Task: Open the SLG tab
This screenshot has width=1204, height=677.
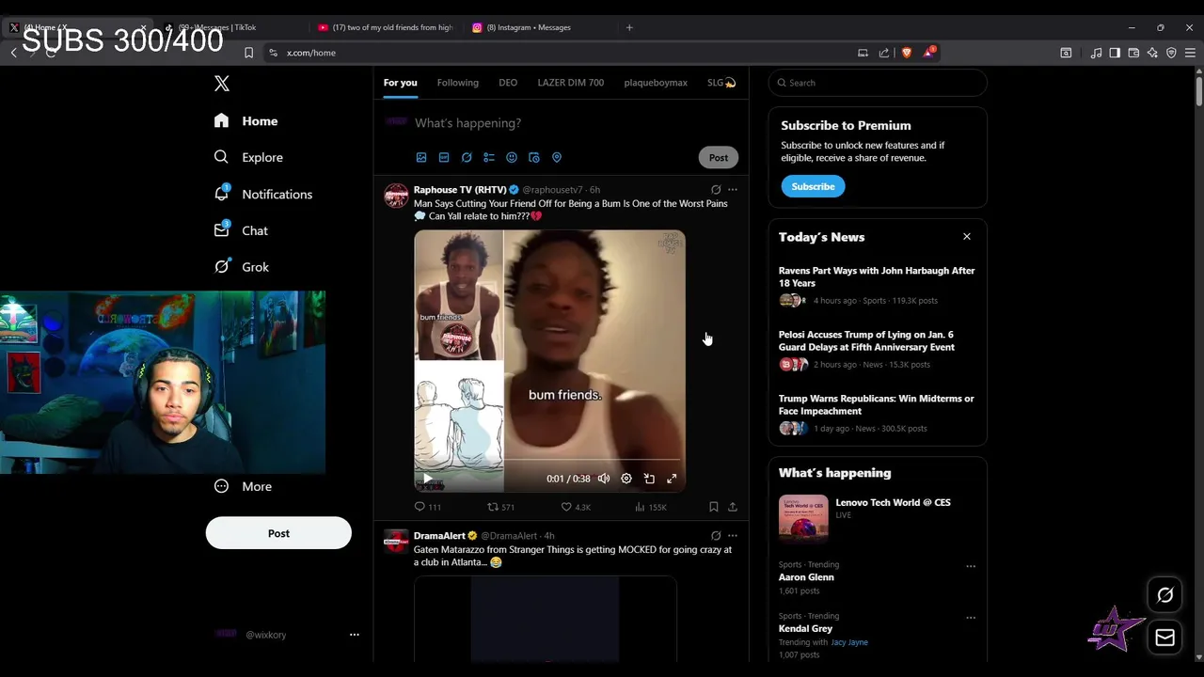Action: 721,83
